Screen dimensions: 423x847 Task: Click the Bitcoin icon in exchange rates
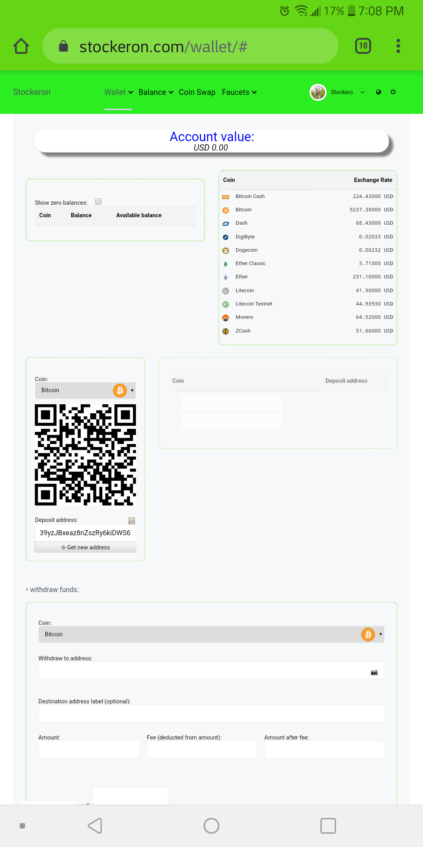click(x=226, y=210)
